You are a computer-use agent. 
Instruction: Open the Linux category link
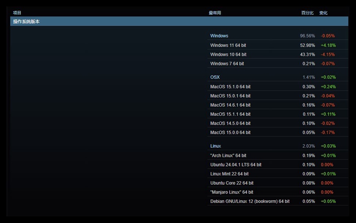[215, 146]
